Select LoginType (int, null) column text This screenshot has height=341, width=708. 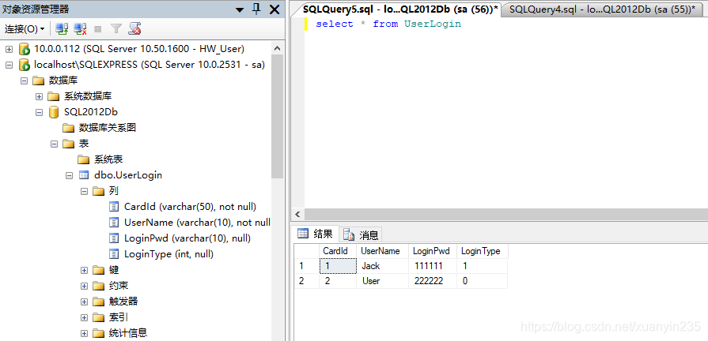click(168, 254)
